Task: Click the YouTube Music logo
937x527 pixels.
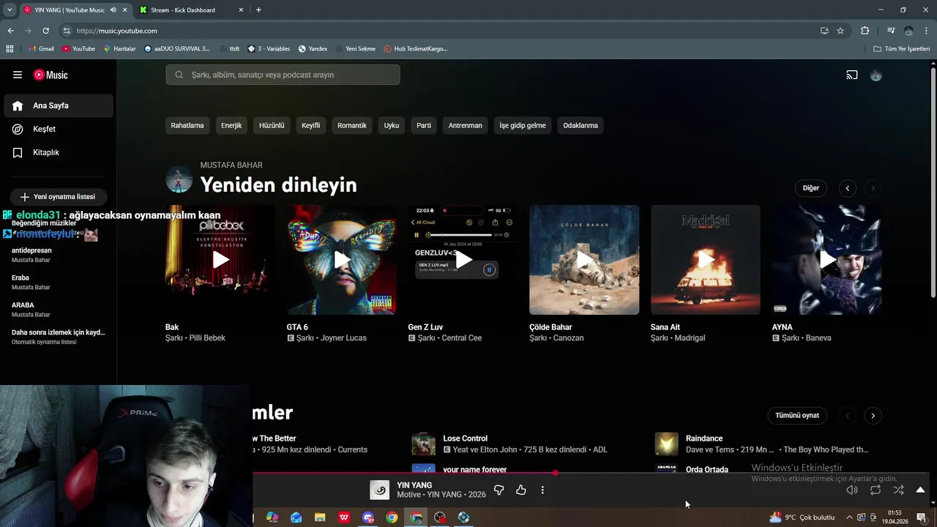Action: pyautogui.click(x=51, y=75)
